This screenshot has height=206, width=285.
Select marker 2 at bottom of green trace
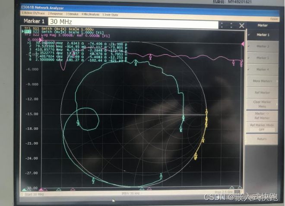click(x=93, y=181)
